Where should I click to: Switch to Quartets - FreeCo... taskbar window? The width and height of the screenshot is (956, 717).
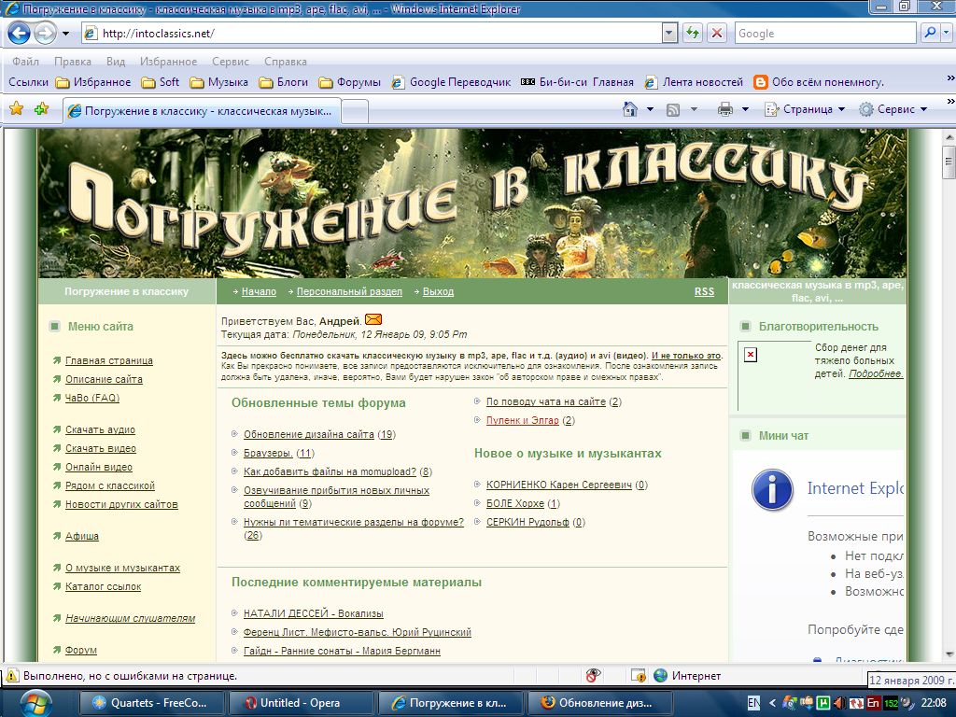tap(152, 703)
